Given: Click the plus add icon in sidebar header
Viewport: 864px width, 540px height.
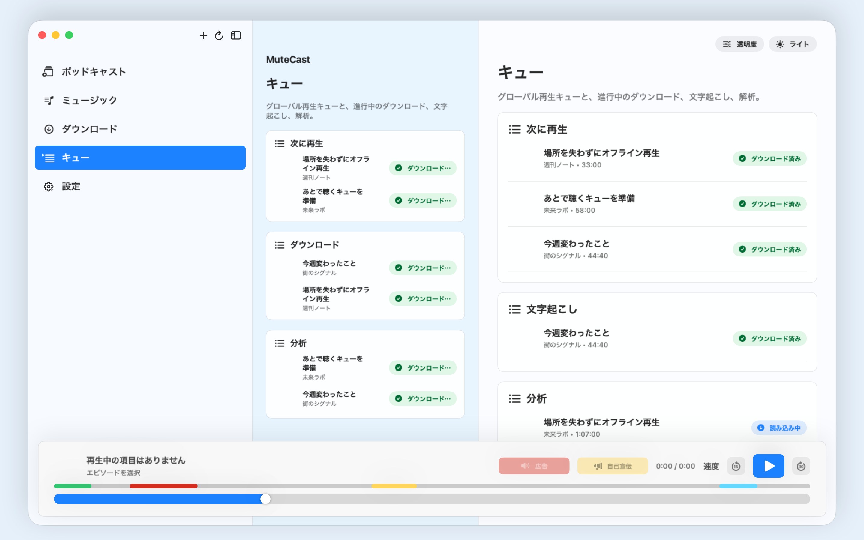Looking at the screenshot, I should [x=203, y=35].
